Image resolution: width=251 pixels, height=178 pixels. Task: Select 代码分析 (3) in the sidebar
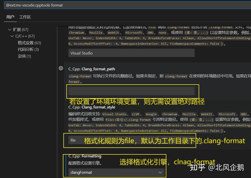click(x=28, y=49)
